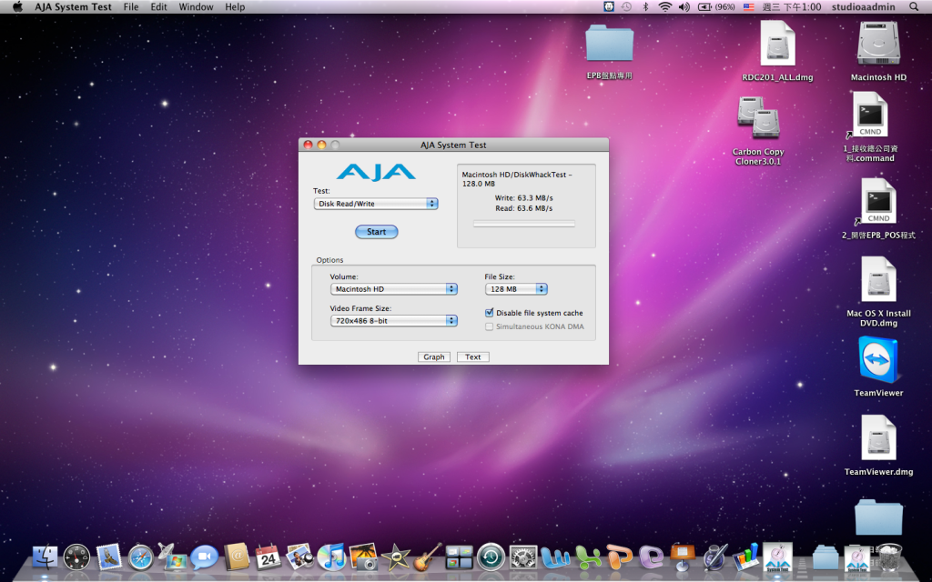Screen dimensions: 932x582
Task: Open iPhoto from the Dock
Action: [x=364, y=557]
